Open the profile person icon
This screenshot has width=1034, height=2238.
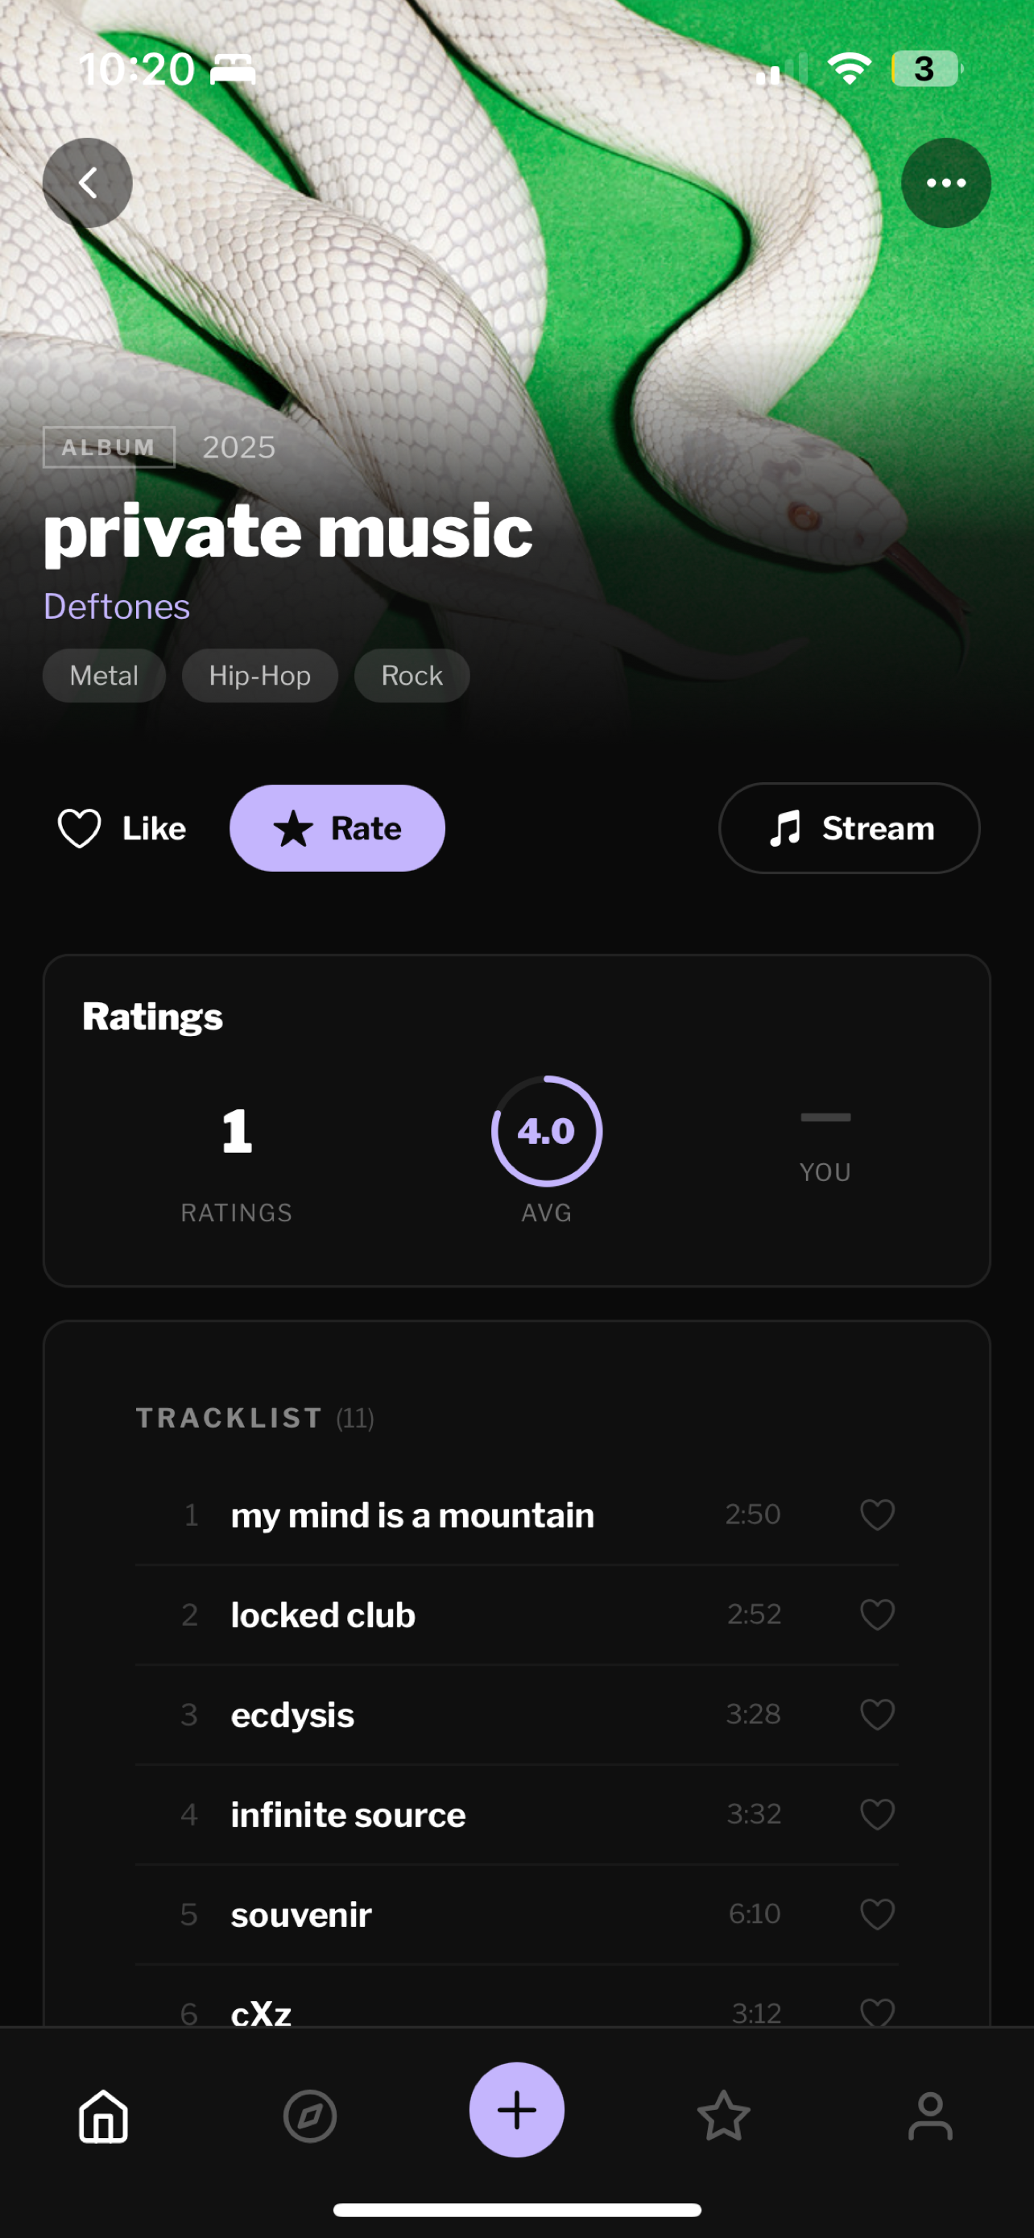(x=930, y=2116)
